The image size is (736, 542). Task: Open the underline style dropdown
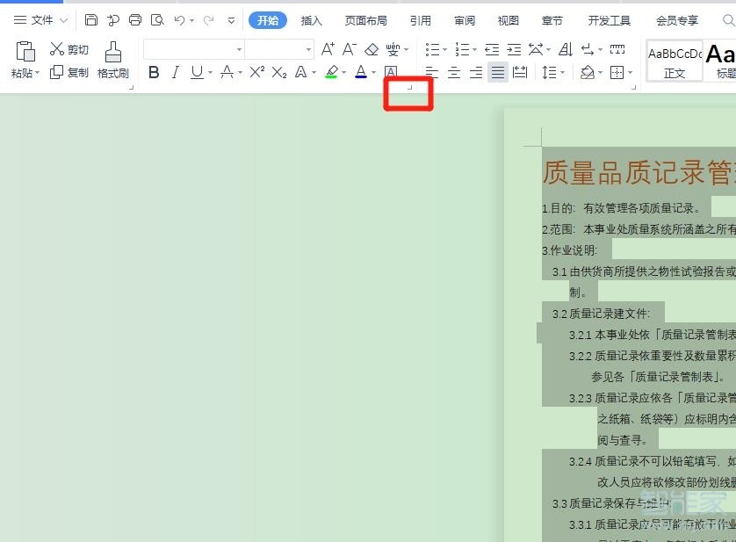209,72
